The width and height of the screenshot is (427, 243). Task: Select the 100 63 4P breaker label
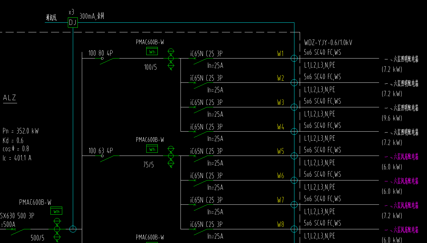point(101,151)
